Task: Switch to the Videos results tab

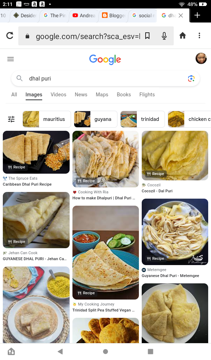Action: pos(58,95)
